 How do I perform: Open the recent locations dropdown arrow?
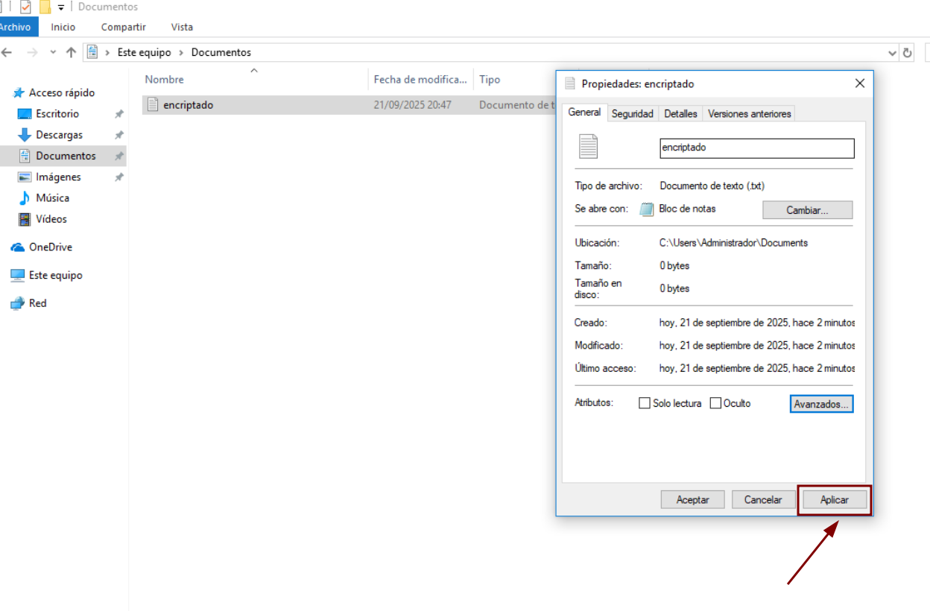pyautogui.click(x=53, y=52)
